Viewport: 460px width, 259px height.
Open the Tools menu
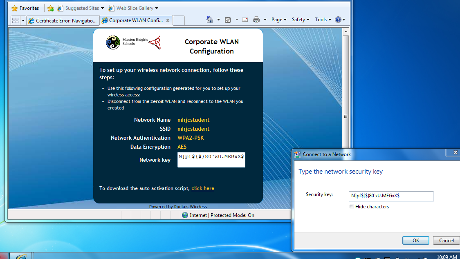coord(323,20)
